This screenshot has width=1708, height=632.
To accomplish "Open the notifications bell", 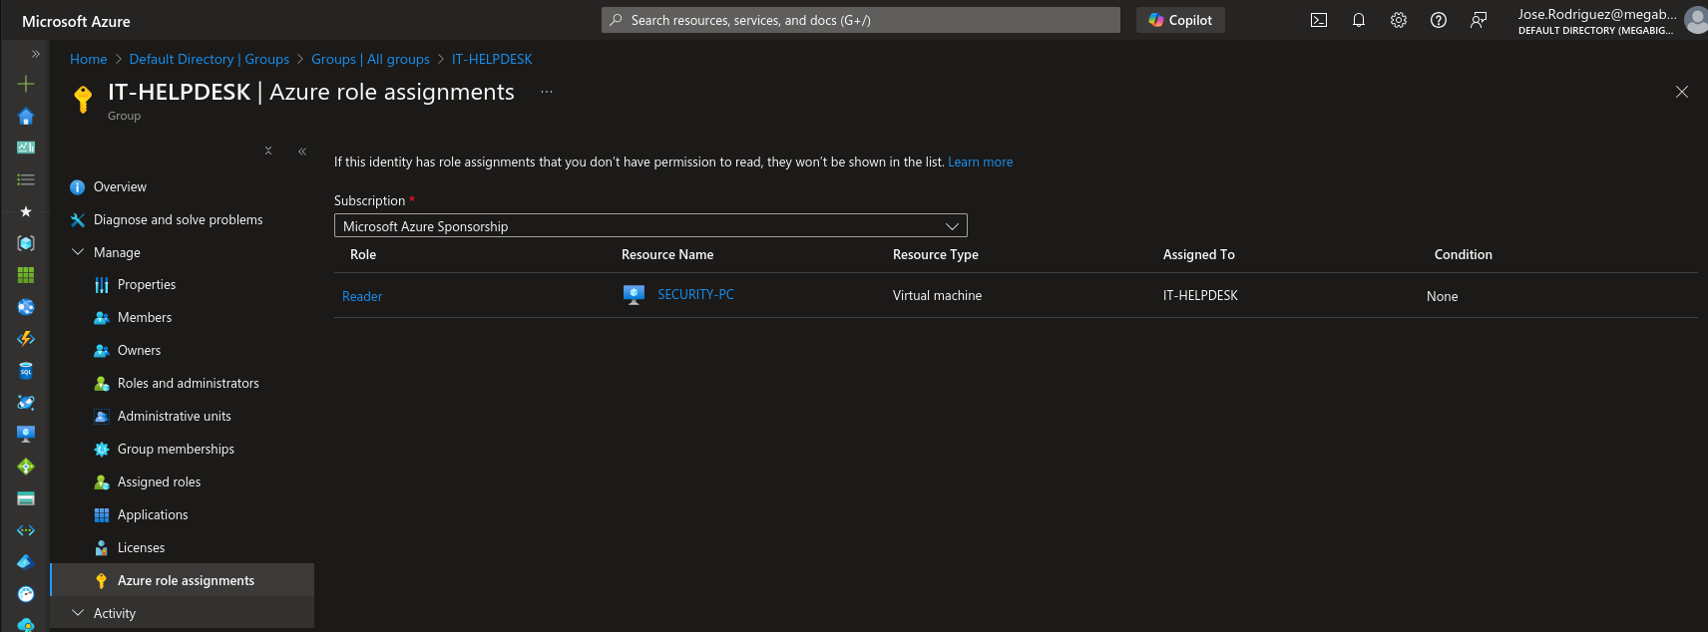I will 1358,20.
